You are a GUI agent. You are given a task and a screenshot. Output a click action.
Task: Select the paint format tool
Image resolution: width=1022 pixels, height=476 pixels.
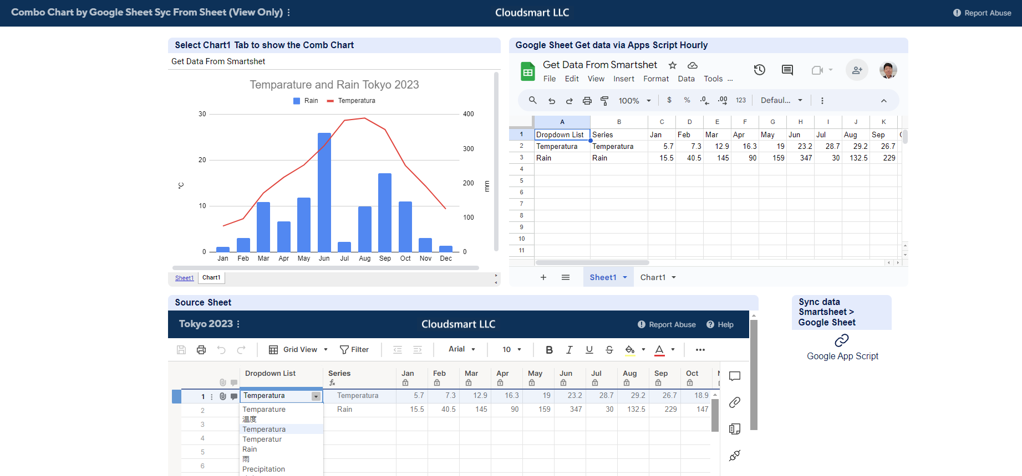[x=605, y=101]
